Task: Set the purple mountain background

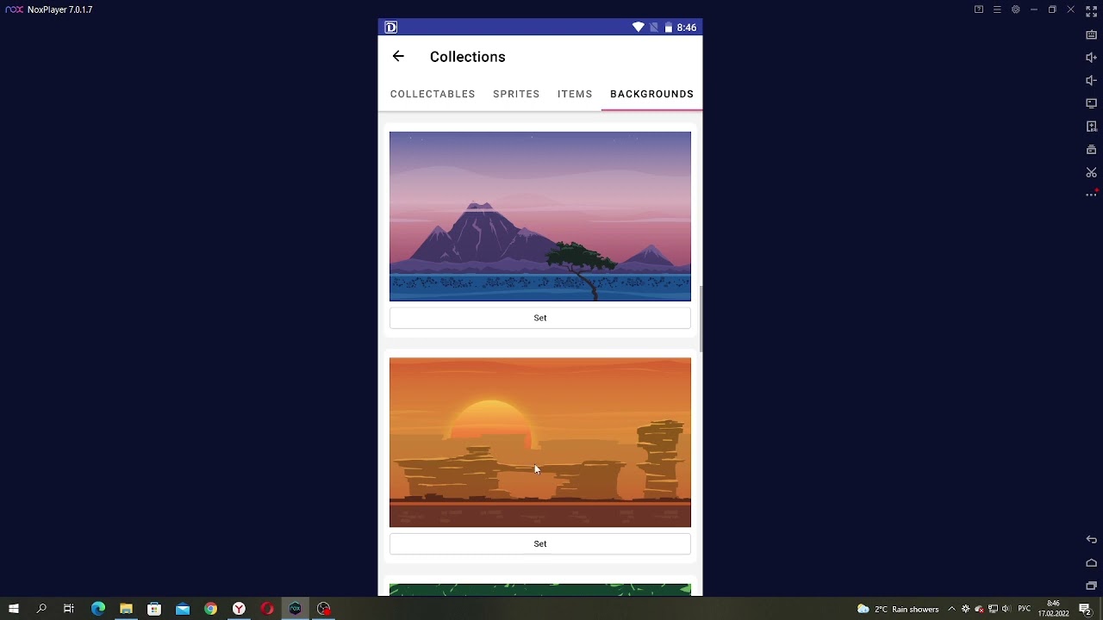Action: (x=540, y=318)
